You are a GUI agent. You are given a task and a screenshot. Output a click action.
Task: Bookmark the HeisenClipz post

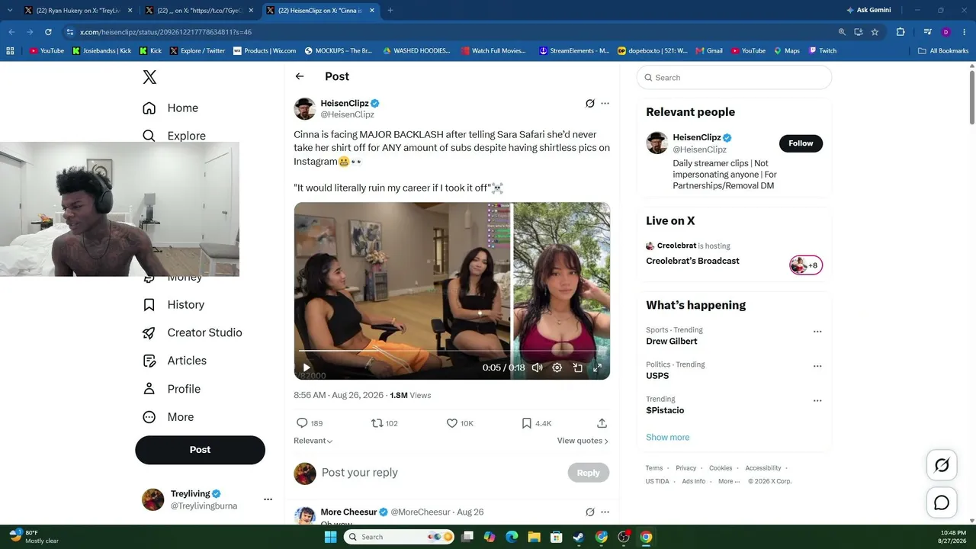click(526, 423)
